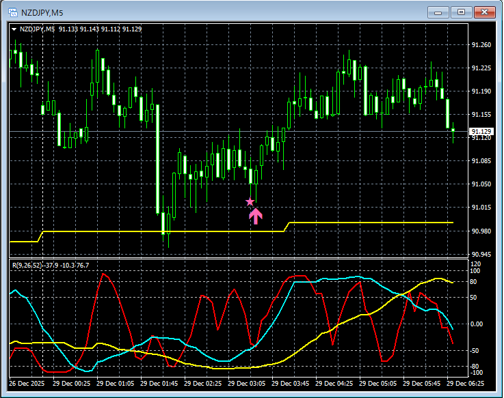504x398 pixels.
Task: Click the 29 Dec 04:25 time label
Action: [x=334, y=384]
